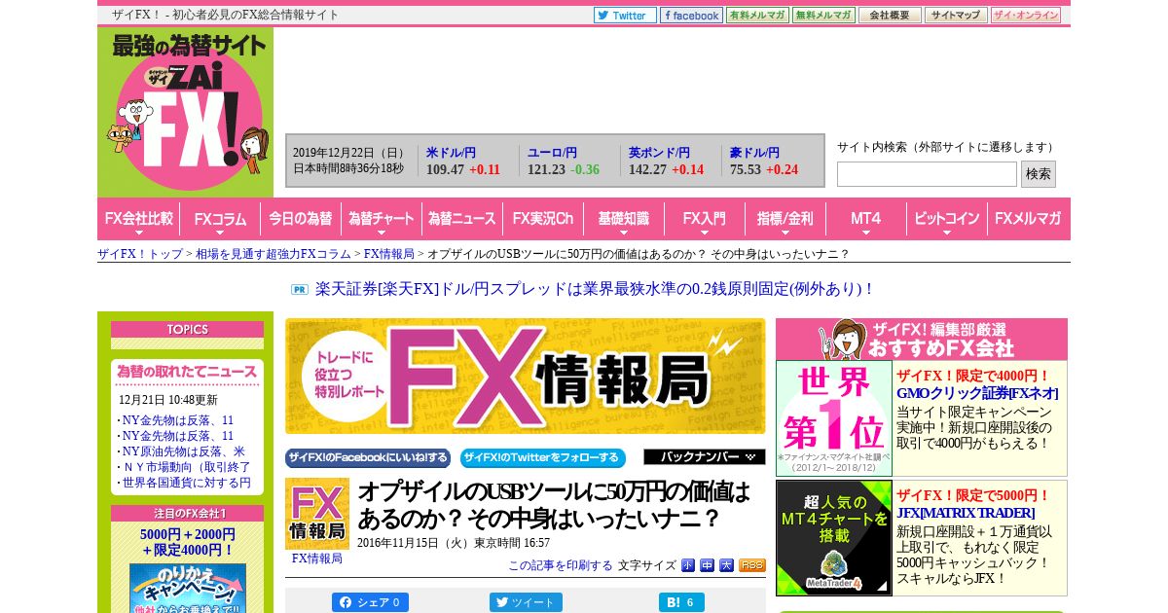Viewport: 1168px width, 613px height.
Task: Click the 為替の取れたてニュース heading
Action: pos(187,372)
